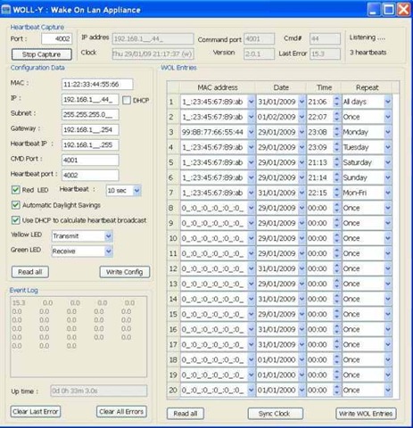Open the Green LED dropdown
413x428 pixels.
point(109,251)
